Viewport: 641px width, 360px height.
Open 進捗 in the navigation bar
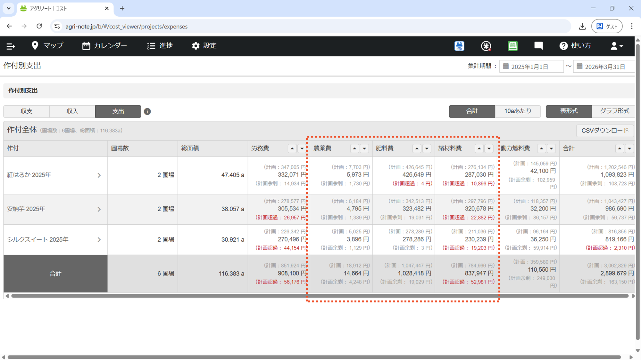[160, 46]
